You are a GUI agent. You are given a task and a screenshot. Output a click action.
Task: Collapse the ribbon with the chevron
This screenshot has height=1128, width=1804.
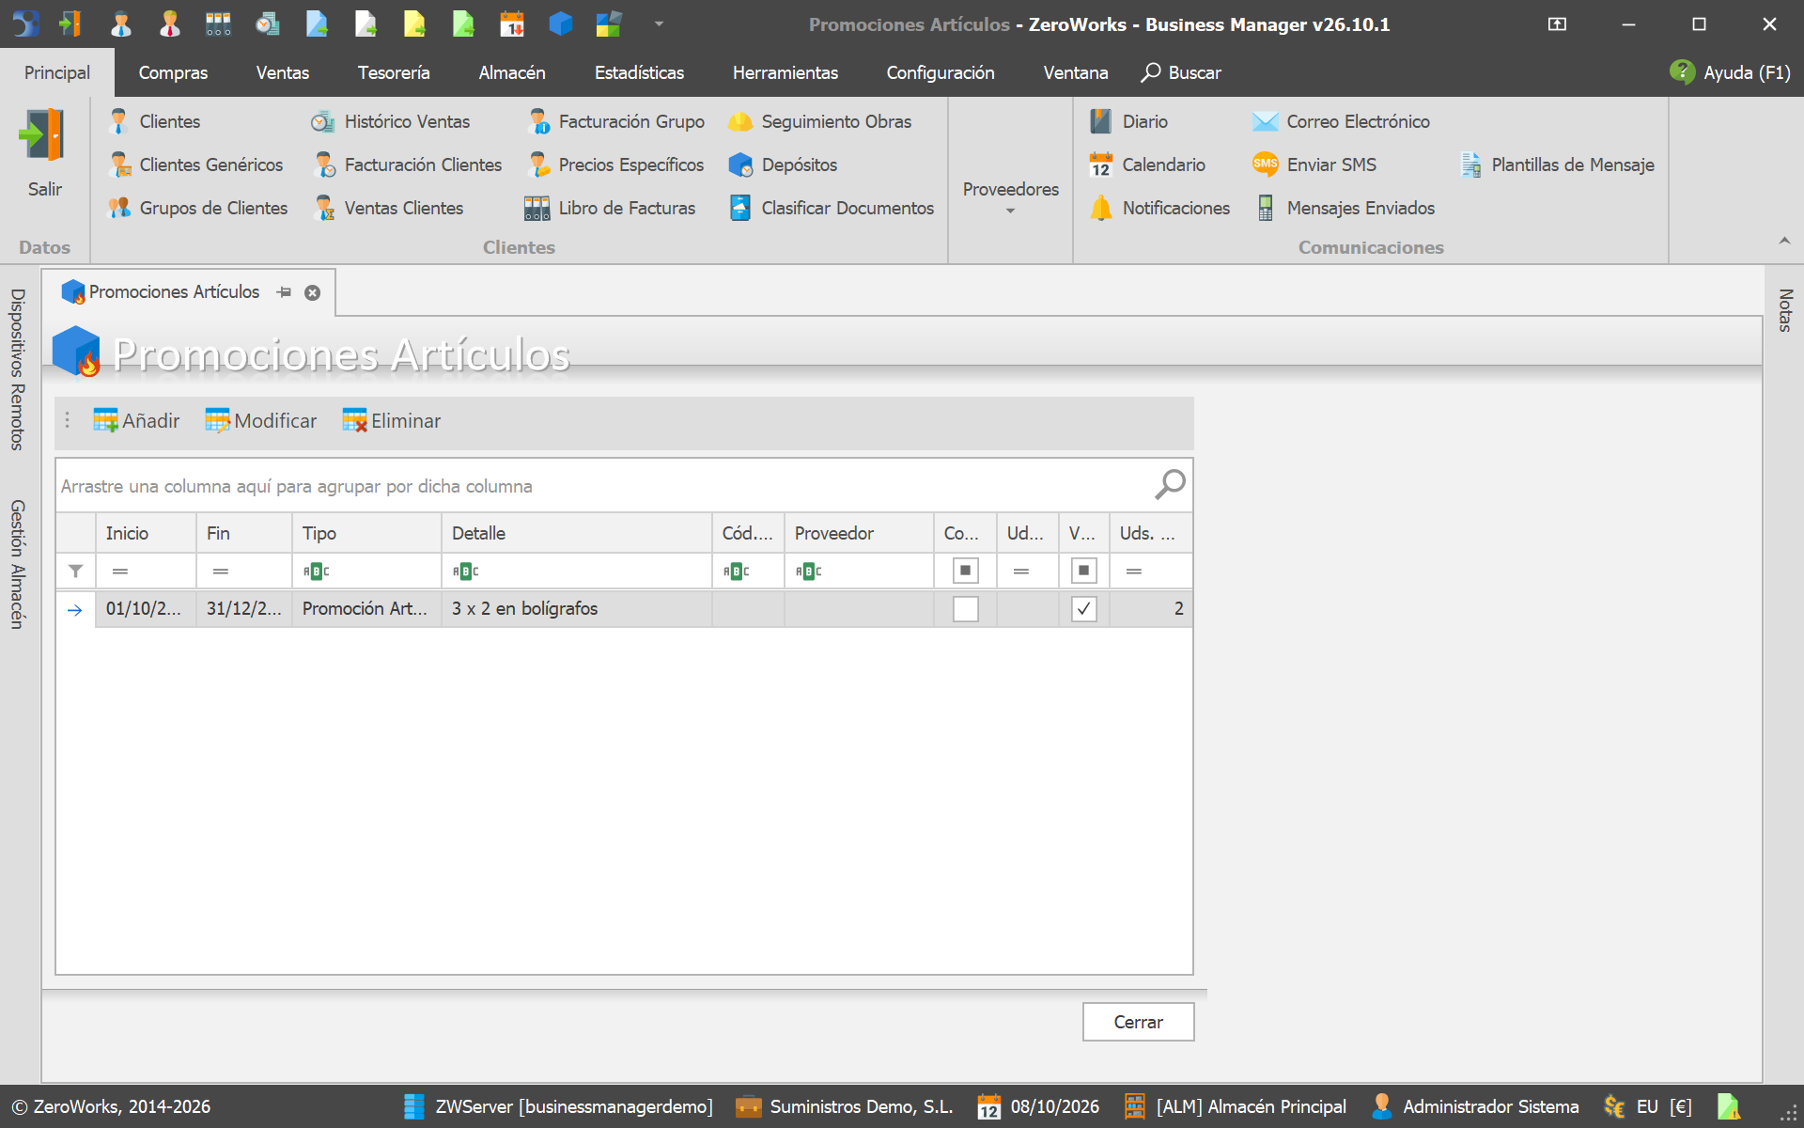tap(1784, 242)
